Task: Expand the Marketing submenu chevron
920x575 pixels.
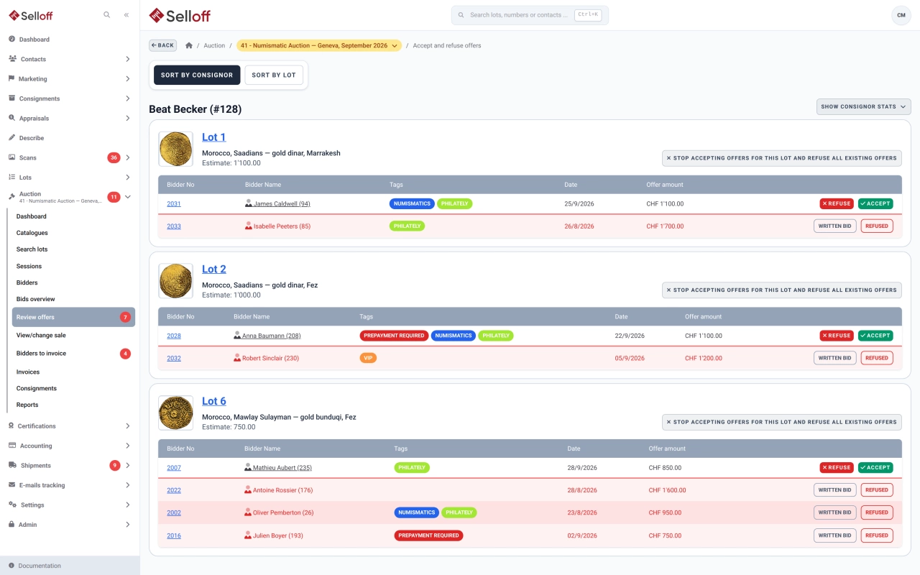Action: (x=127, y=78)
